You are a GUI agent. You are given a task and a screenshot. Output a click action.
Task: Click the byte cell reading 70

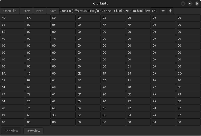[x=138, y=87]
